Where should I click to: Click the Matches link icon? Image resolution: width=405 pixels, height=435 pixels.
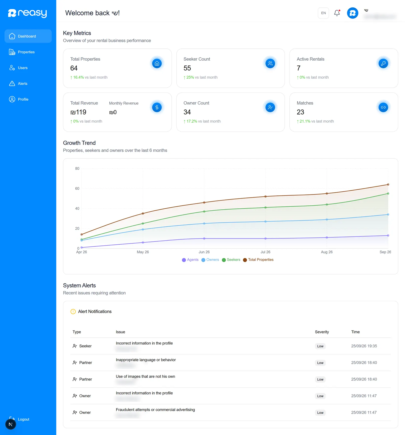pos(383,107)
